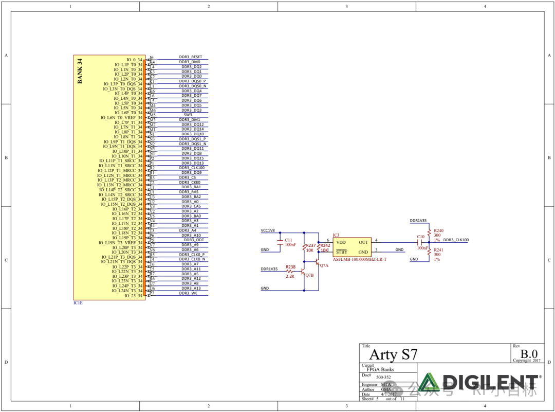Select the Q7A transistor symbol
Image resolution: width=555 pixels, height=412 pixels.
317,262
